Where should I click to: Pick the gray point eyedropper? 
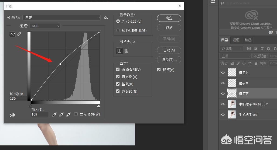point(61,114)
